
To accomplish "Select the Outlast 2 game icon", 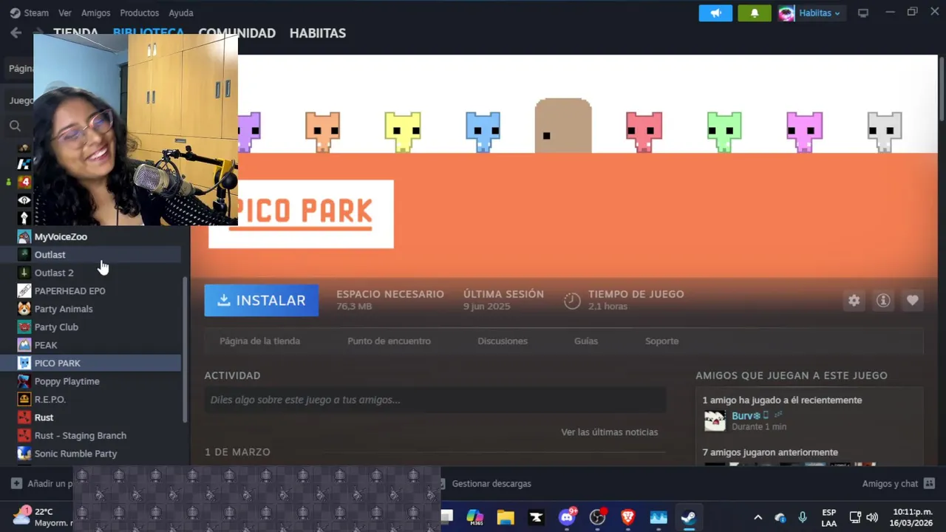I will [24, 273].
